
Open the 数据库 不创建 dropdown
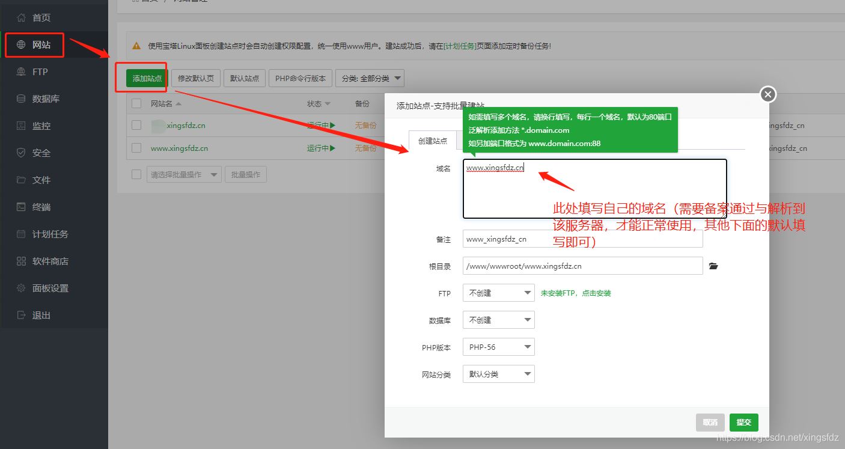click(498, 320)
